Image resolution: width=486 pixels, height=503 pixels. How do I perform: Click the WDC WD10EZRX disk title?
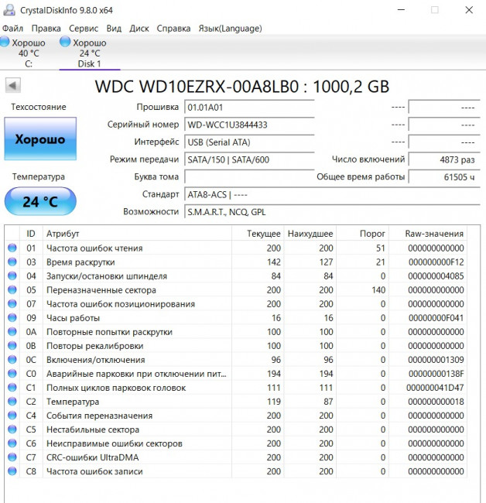[242, 87]
